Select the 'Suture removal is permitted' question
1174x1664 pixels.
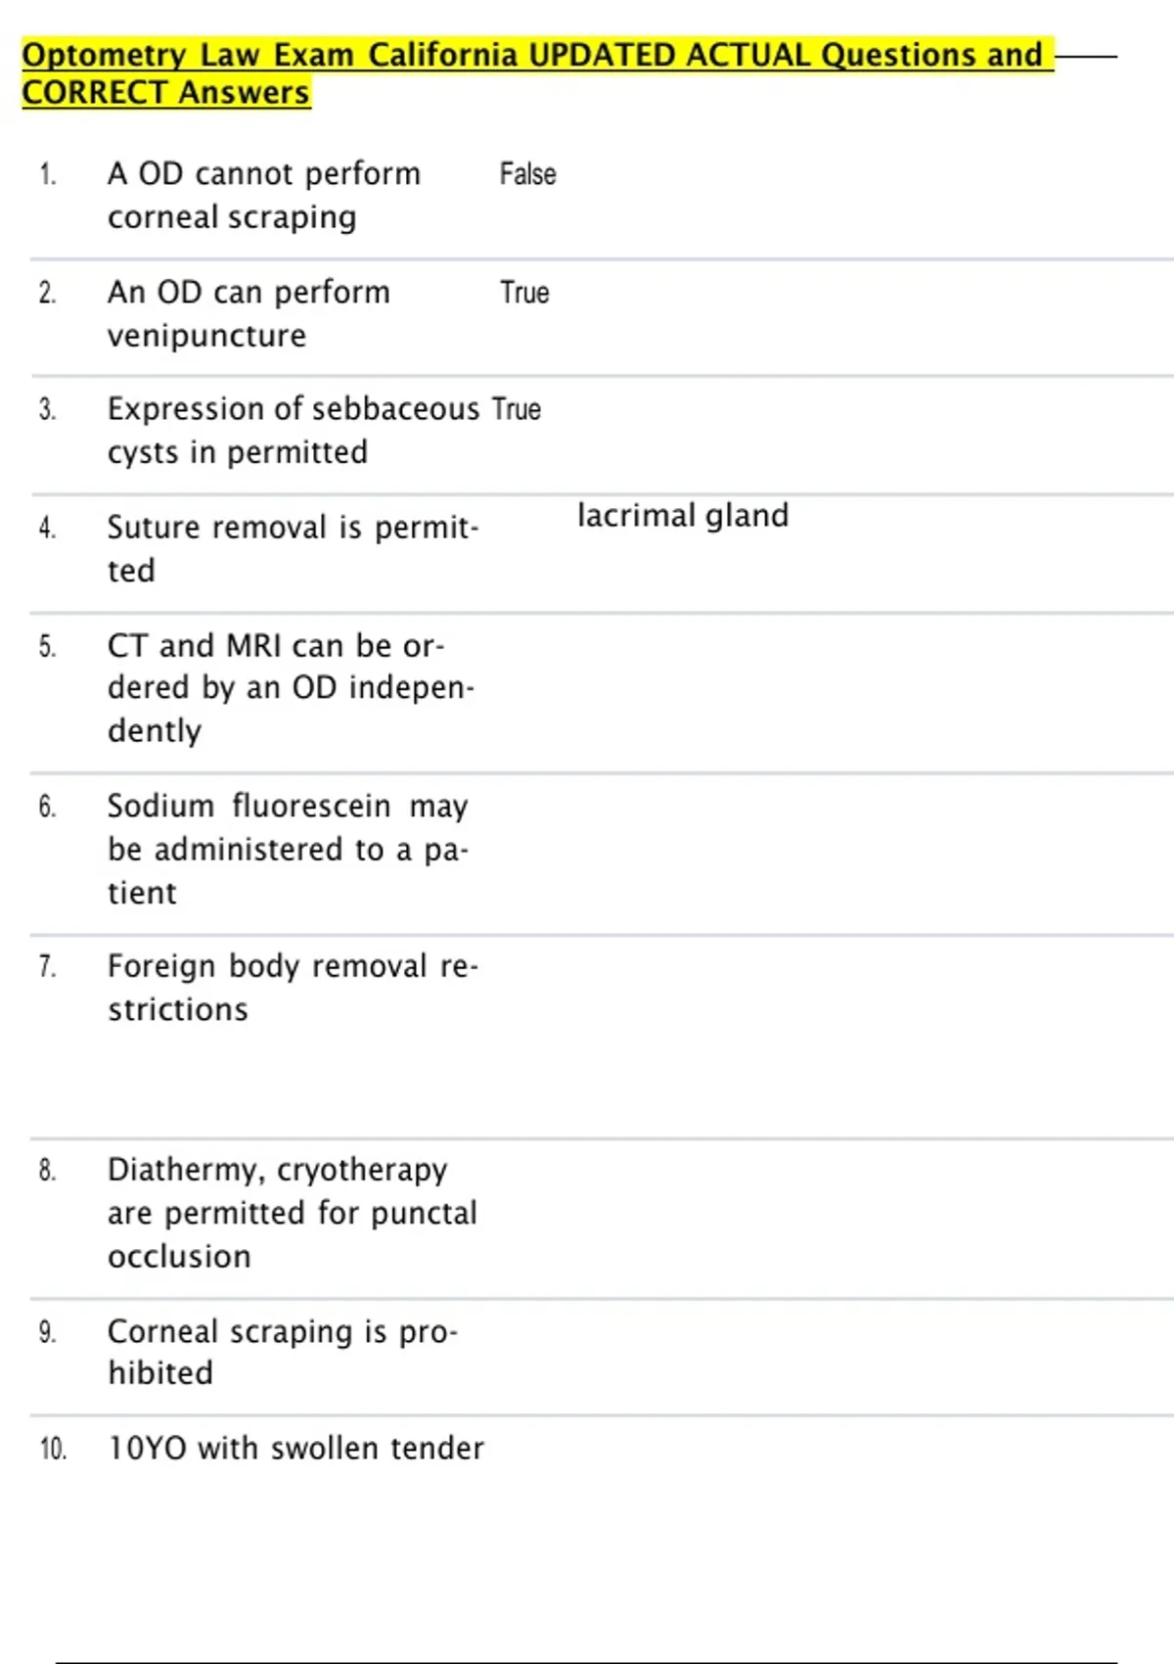(293, 548)
